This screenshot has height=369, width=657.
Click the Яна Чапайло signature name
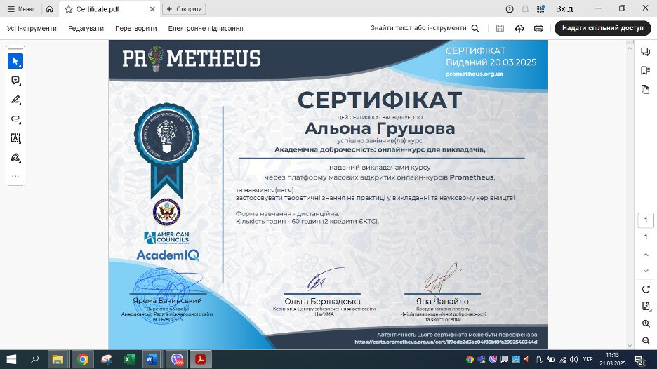tap(442, 301)
